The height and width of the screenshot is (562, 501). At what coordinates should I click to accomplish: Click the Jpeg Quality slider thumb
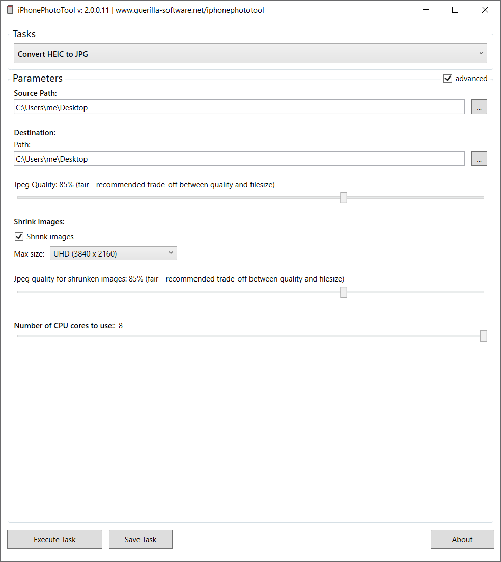(x=344, y=198)
